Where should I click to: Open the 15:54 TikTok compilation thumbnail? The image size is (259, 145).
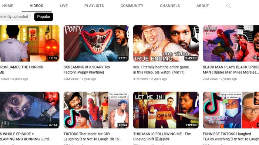[96, 110]
